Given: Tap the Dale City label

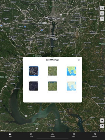Looking at the screenshot, I should [x=7, y=65].
